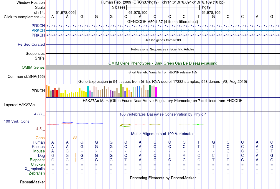
Task: Click the X_tropicalis alignment row label
Action: tap(35, 169)
